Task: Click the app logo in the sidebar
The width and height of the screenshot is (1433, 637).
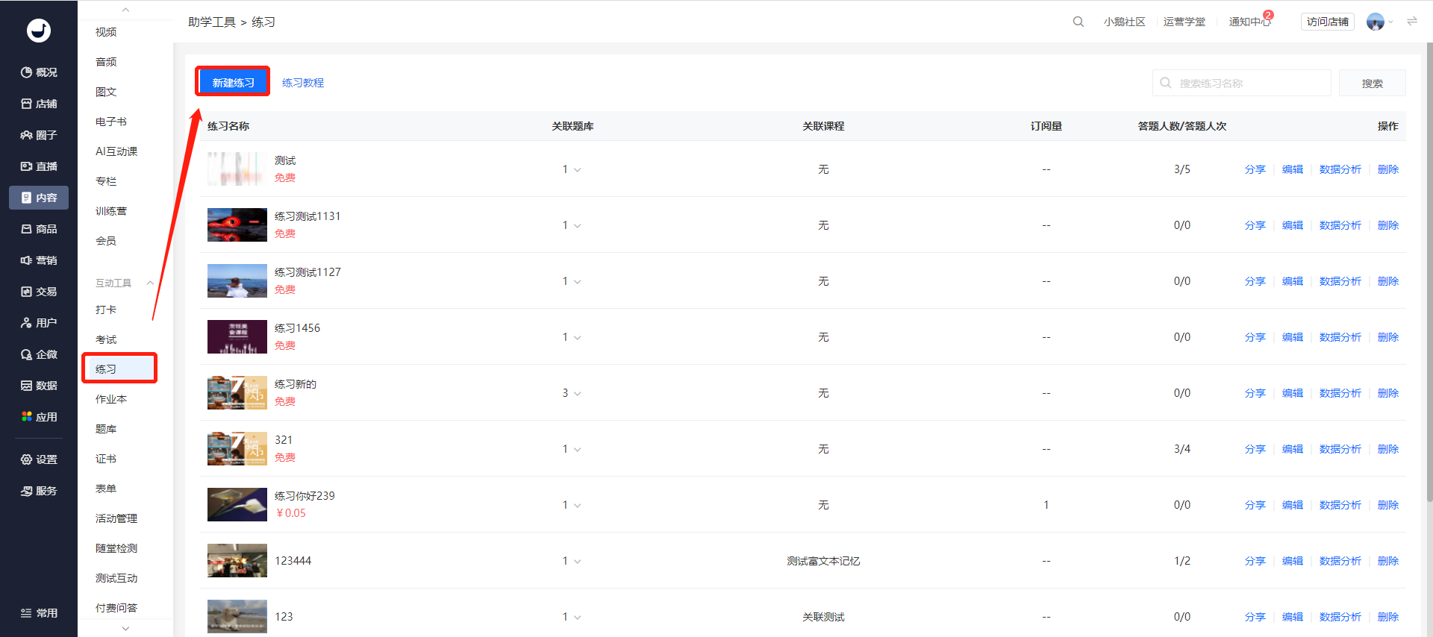Action: coord(39,30)
